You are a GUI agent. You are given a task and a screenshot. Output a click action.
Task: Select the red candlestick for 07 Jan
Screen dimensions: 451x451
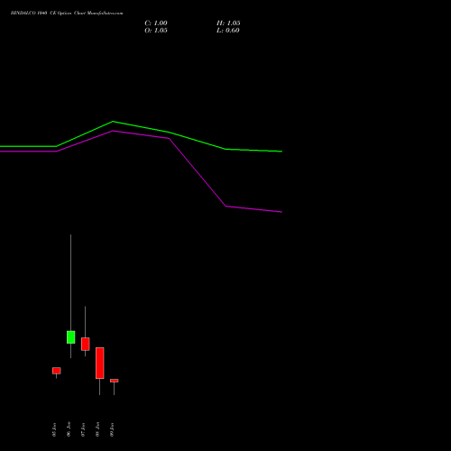point(85,344)
